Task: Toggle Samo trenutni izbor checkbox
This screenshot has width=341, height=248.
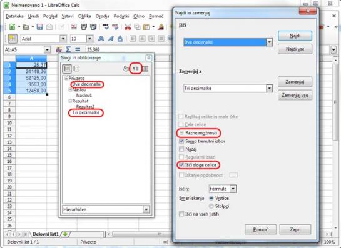Action: point(181,141)
